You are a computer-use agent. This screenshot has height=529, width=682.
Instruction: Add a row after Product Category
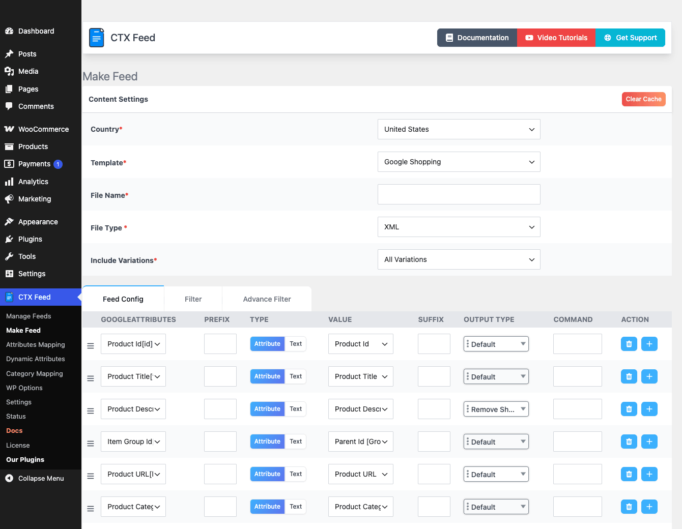(649, 507)
